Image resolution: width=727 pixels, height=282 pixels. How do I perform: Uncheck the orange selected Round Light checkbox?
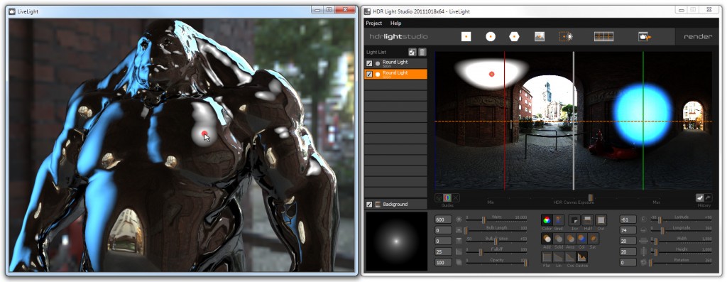pyautogui.click(x=369, y=74)
